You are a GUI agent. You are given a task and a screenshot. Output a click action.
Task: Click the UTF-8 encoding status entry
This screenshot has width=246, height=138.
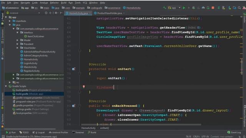[x=205, y=136]
